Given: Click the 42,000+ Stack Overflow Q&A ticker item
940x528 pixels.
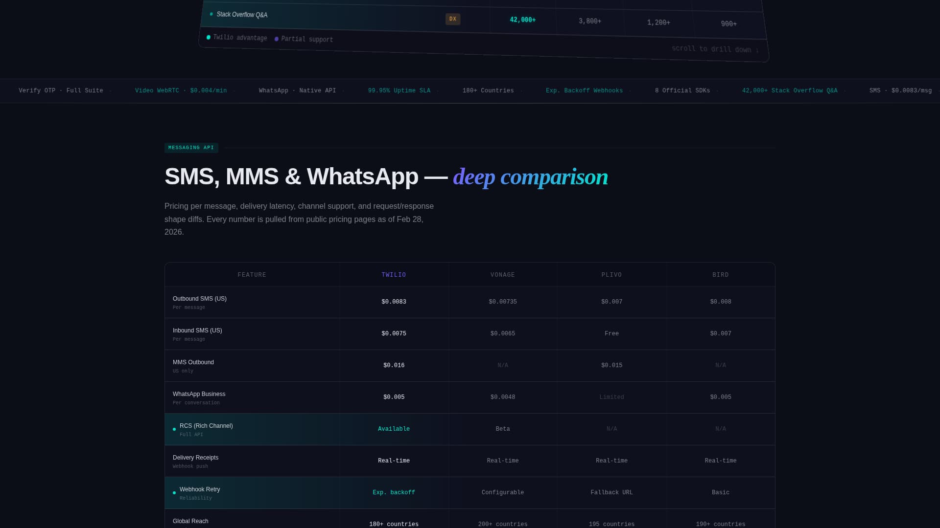Looking at the screenshot, I should pyautogui.click(x=790, y=90).
